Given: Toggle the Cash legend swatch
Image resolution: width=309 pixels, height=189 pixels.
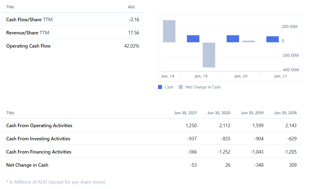Looking at the screenshot, I should coord(160,87).
